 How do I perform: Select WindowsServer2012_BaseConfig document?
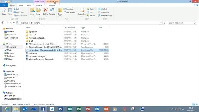[41, 59]
